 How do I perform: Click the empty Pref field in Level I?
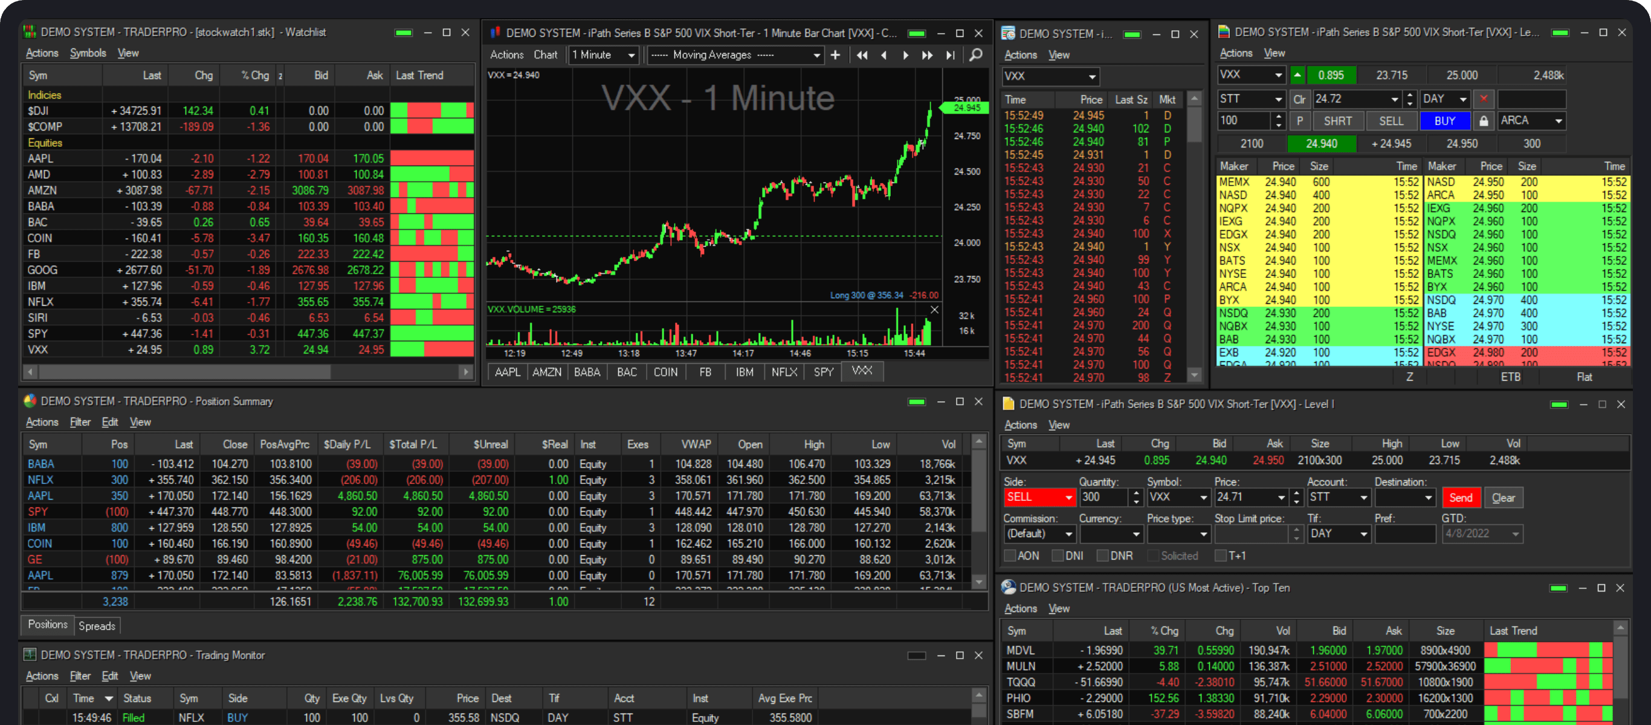coord(1405,534)
